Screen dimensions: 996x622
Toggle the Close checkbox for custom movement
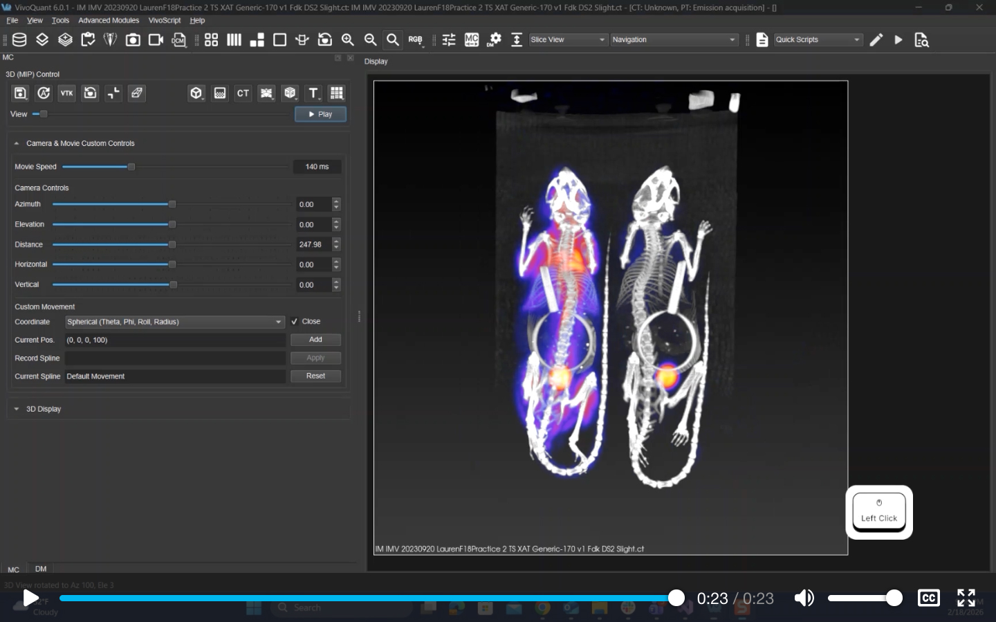pos(295,322)
